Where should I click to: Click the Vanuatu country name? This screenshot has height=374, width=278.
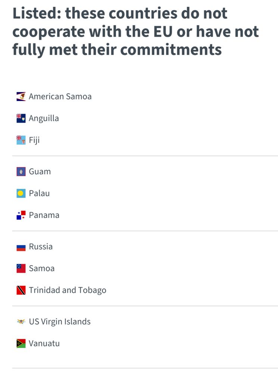click(x=44, y=343)
